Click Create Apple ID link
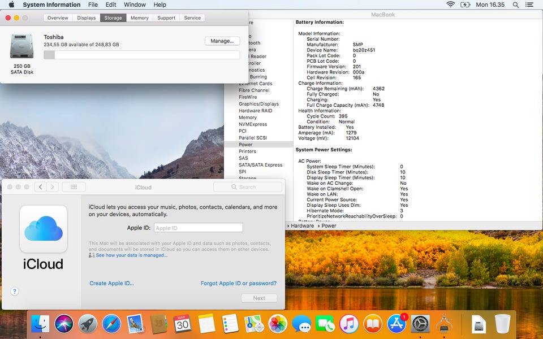Image resolution: width=543 pixels, height=339 pixels. pyautogui.click(x=111, y=283)
